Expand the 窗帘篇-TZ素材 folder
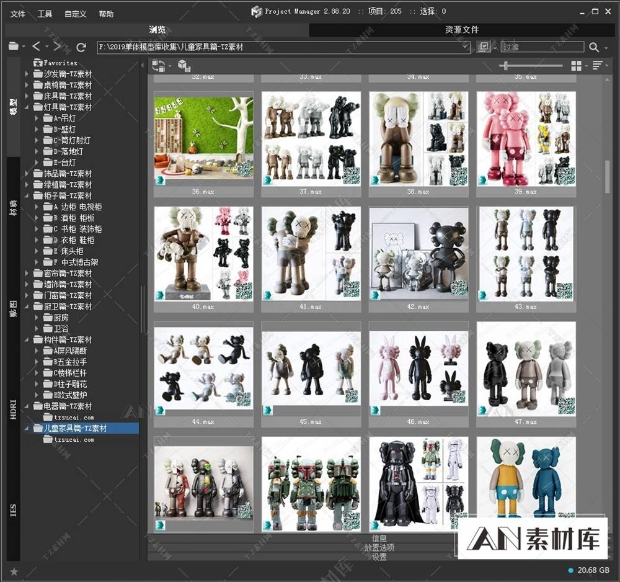620x582 pixels. point(27,273)
